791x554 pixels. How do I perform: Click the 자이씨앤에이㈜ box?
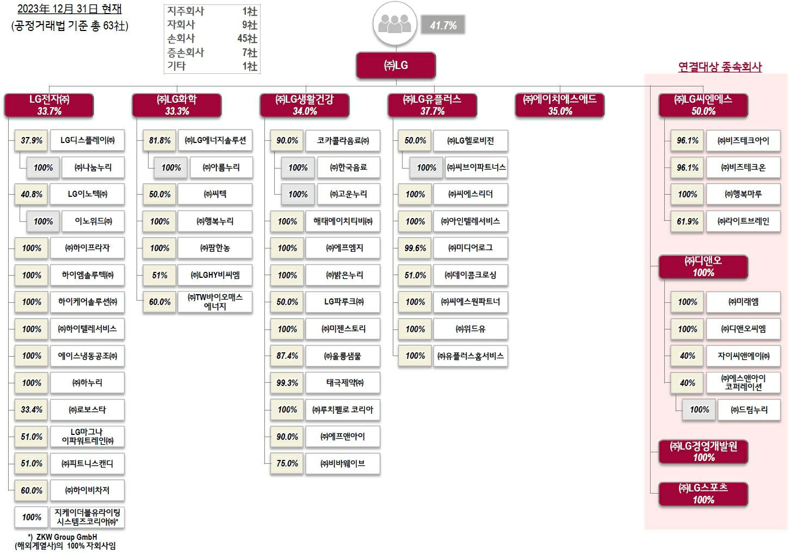click(x=743, y=356)
